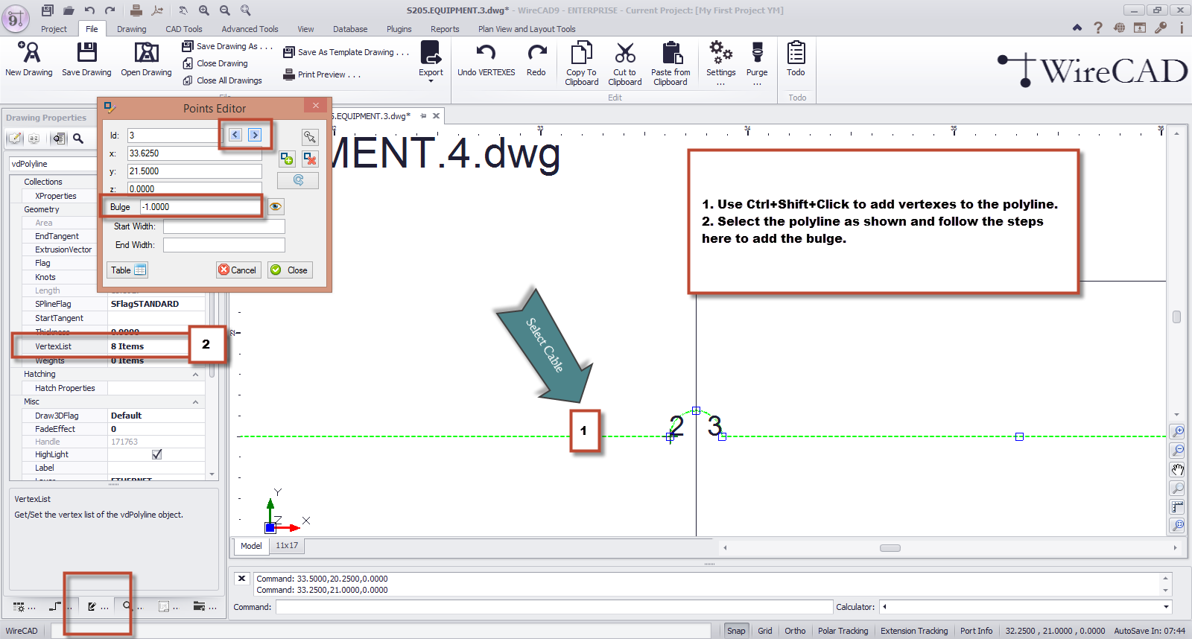The width and height of the screenshot is (1192, 639).
Task: Collapse the Hatching property group
Action: click(x=196, y=375)
